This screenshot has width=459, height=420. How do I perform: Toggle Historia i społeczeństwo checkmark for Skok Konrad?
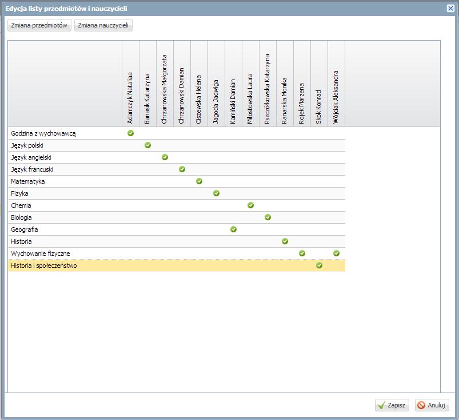[319, 266]
